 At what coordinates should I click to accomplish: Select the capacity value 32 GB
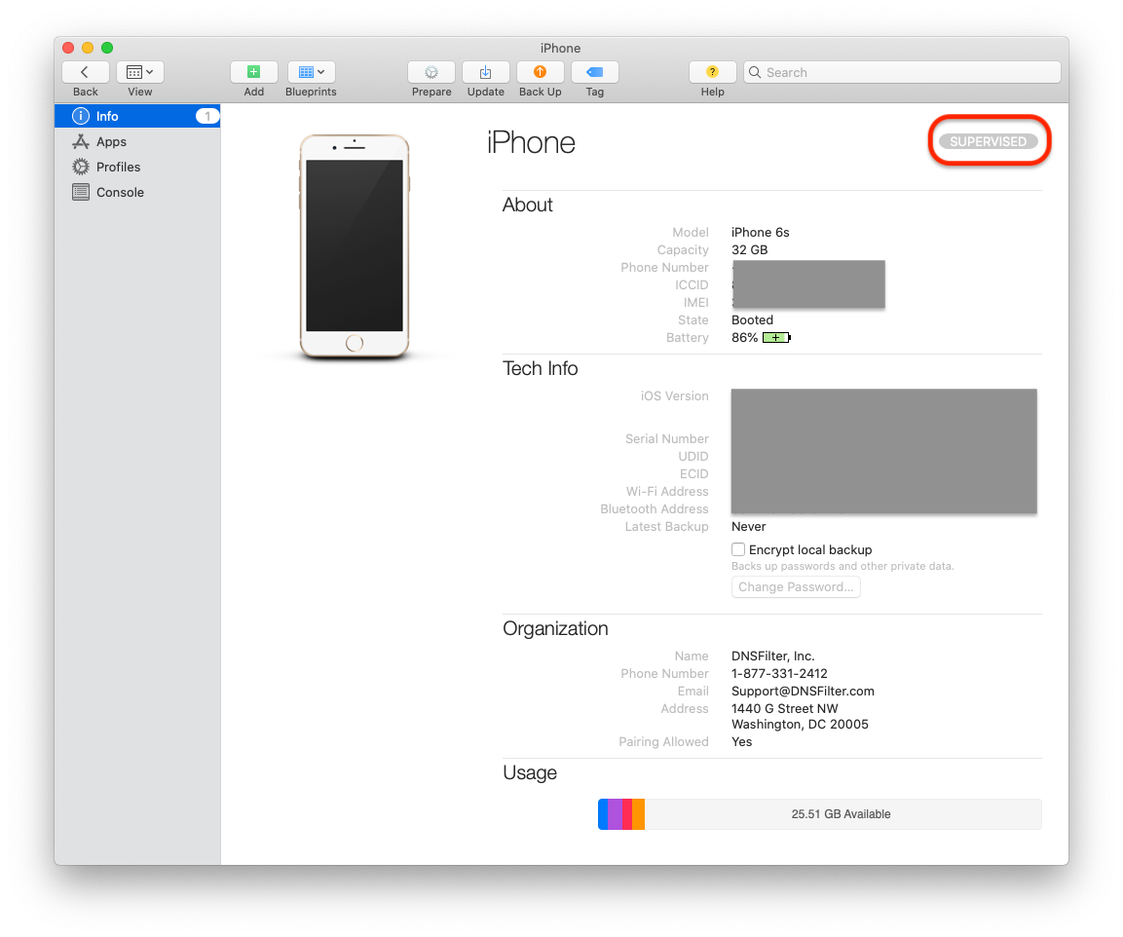click(749, 250)
